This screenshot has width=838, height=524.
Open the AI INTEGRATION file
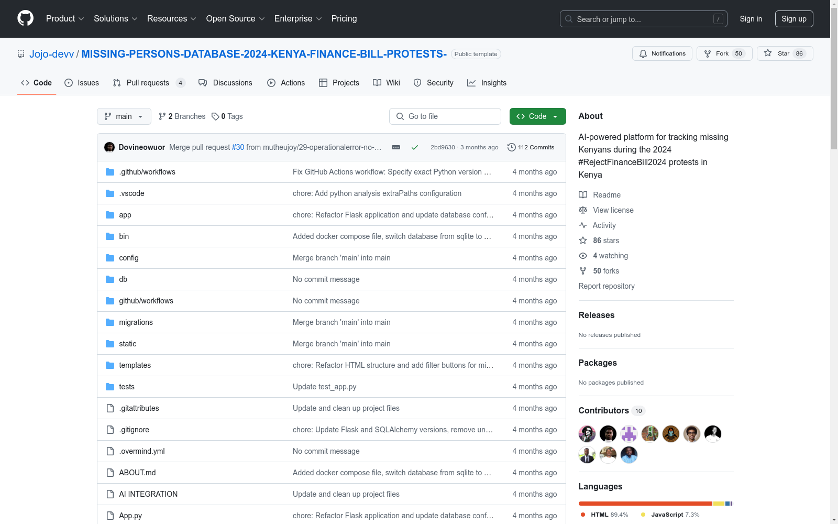[148, 494]
